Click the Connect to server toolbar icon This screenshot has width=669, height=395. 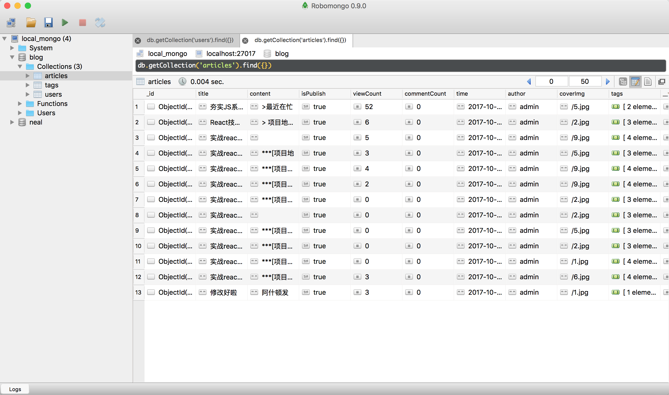(x=11, y=23)
